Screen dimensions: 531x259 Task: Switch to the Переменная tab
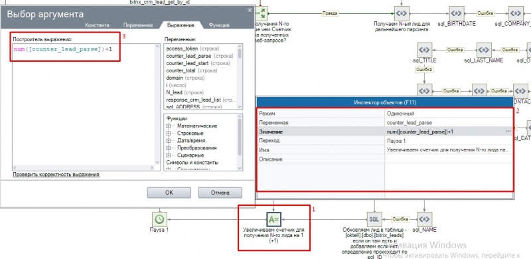(138, 25)
